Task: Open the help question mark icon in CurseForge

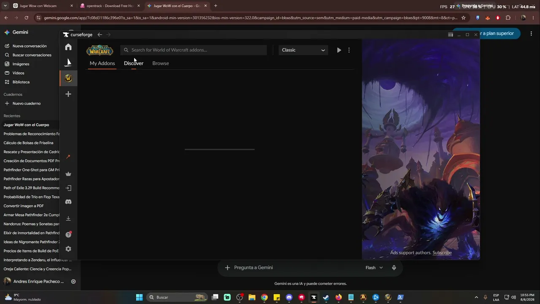Action: click(68, 234)
